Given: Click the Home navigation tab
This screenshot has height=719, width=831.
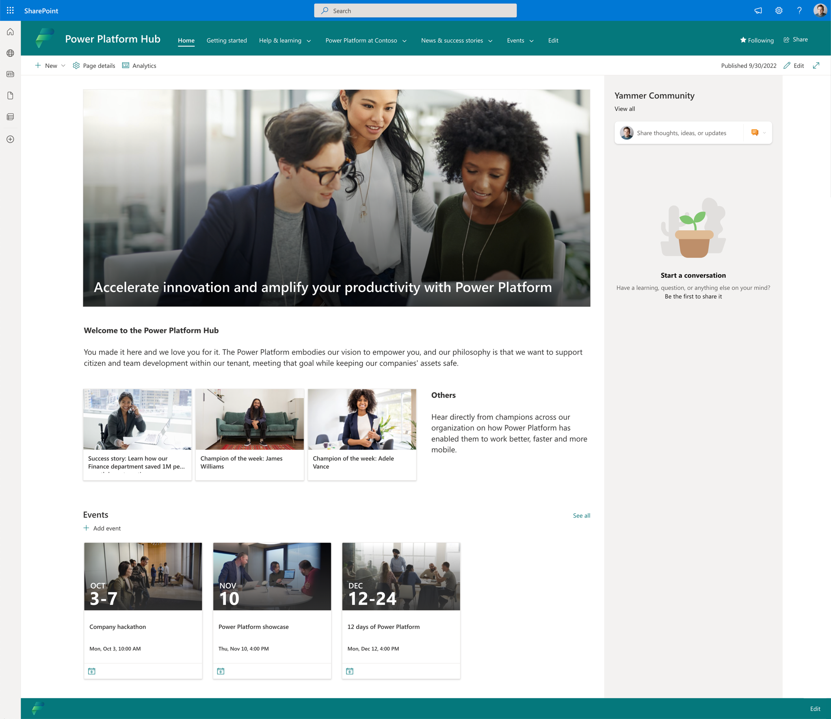Looking at the screenshot, I should [x=185, y=40].
